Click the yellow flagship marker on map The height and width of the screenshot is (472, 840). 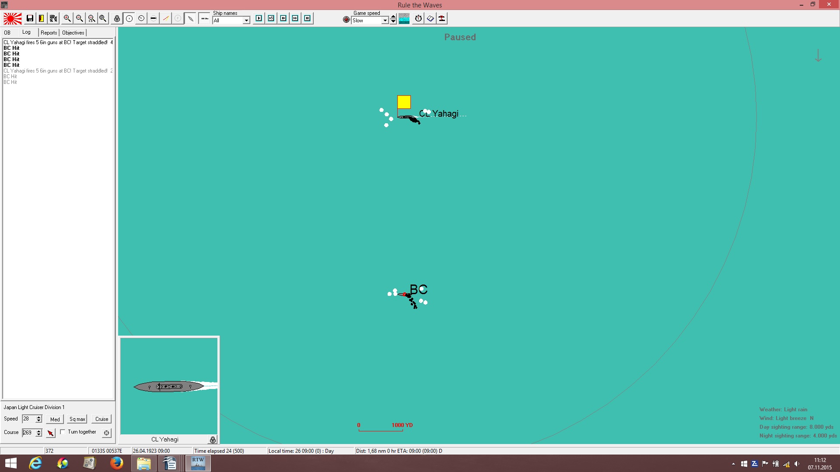coord(404,102)
